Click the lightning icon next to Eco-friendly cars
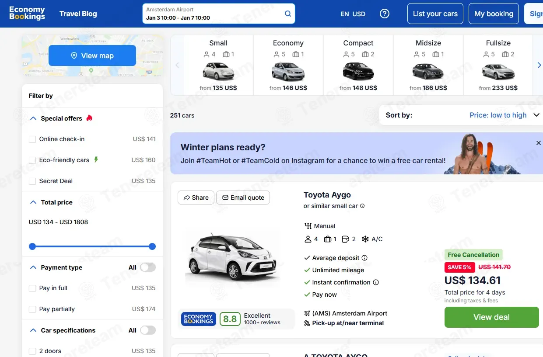The height and width of the screenshot is (357, 543). click(x=96, y=159)
